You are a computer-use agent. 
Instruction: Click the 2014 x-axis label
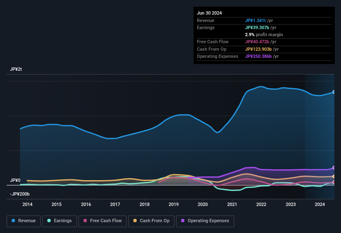tap(27, 204)
